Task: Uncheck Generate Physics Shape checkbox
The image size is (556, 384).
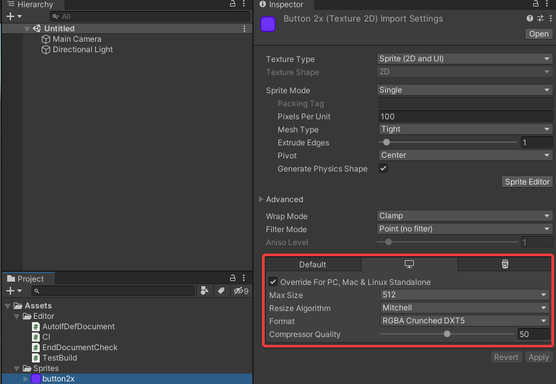Action: (383, 169)
